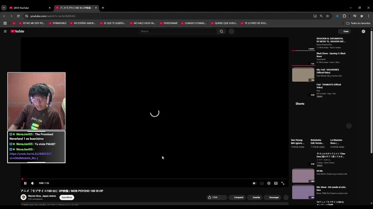373x209 pixels.
Task: Open Feid - TRANKAITO (Official Video)
Action: coord(329,86)
